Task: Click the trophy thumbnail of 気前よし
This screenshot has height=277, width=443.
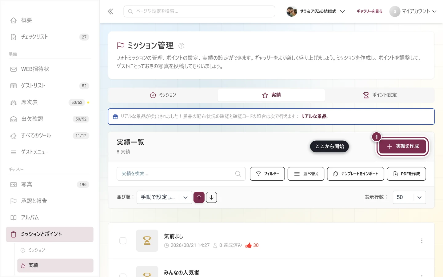Action: tap(147, 241)
